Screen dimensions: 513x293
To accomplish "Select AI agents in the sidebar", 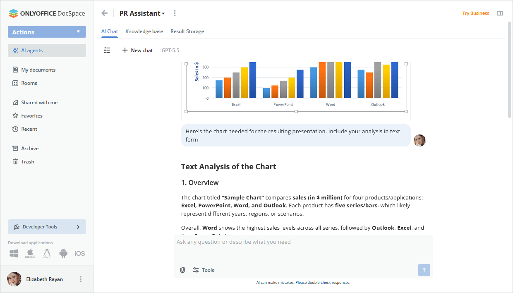I will pyautogui.click(x=47, y=50).
